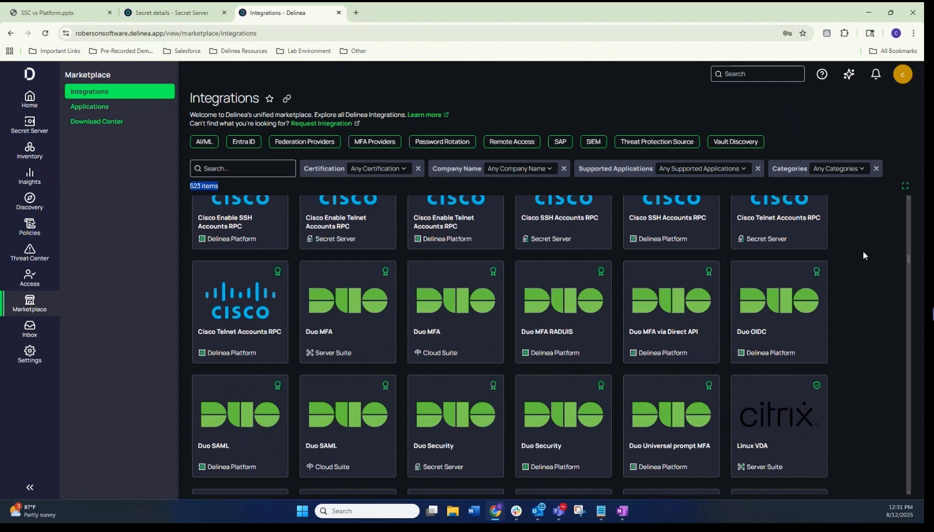Screen dimensions: 934x532
Task: Click the AI sparkle icon in the header
Action: tap(849, 74)
